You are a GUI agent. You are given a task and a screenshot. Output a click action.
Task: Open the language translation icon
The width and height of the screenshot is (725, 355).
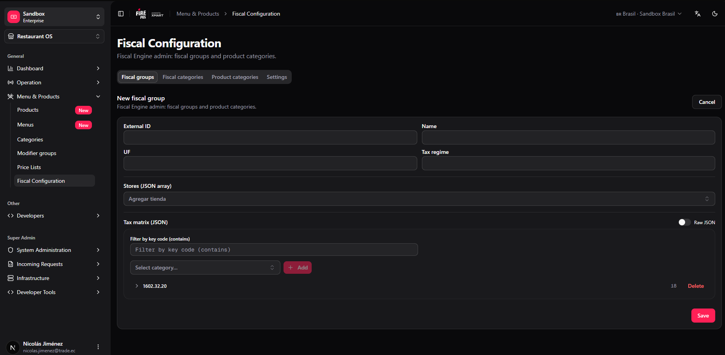(x=698, y=14)
